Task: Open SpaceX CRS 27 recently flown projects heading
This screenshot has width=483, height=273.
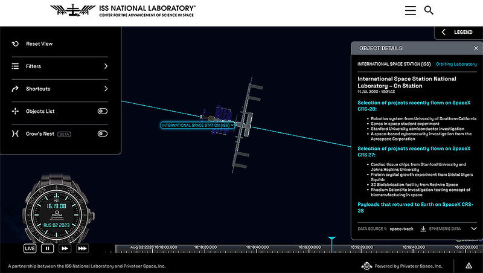Action: [x=414, y=152]
